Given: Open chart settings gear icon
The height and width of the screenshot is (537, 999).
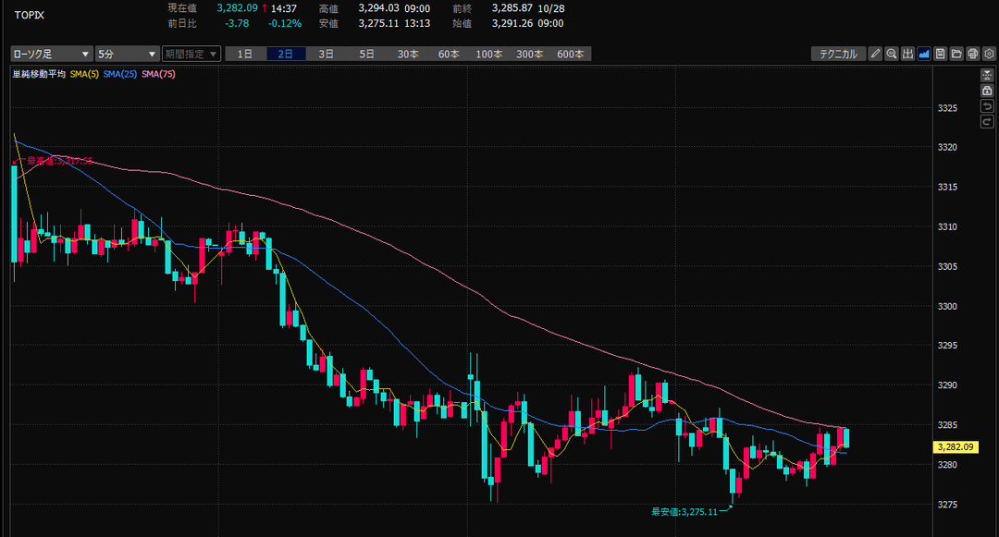Looking at the screenshot, I should tap(988, 54).
